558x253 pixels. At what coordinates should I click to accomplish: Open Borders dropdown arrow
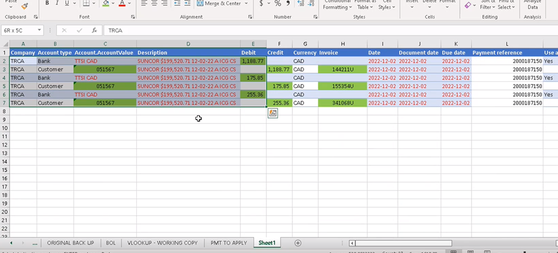pyautogui.click(x=94, y=3)
